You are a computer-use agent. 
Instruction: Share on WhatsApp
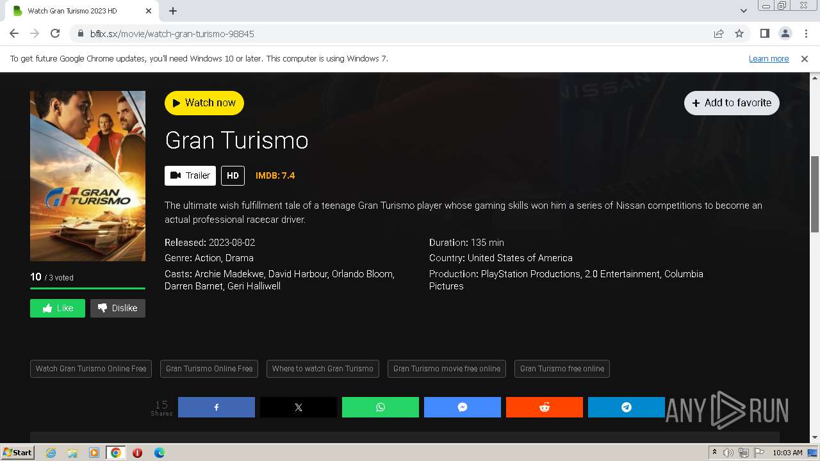pos(381,407)
